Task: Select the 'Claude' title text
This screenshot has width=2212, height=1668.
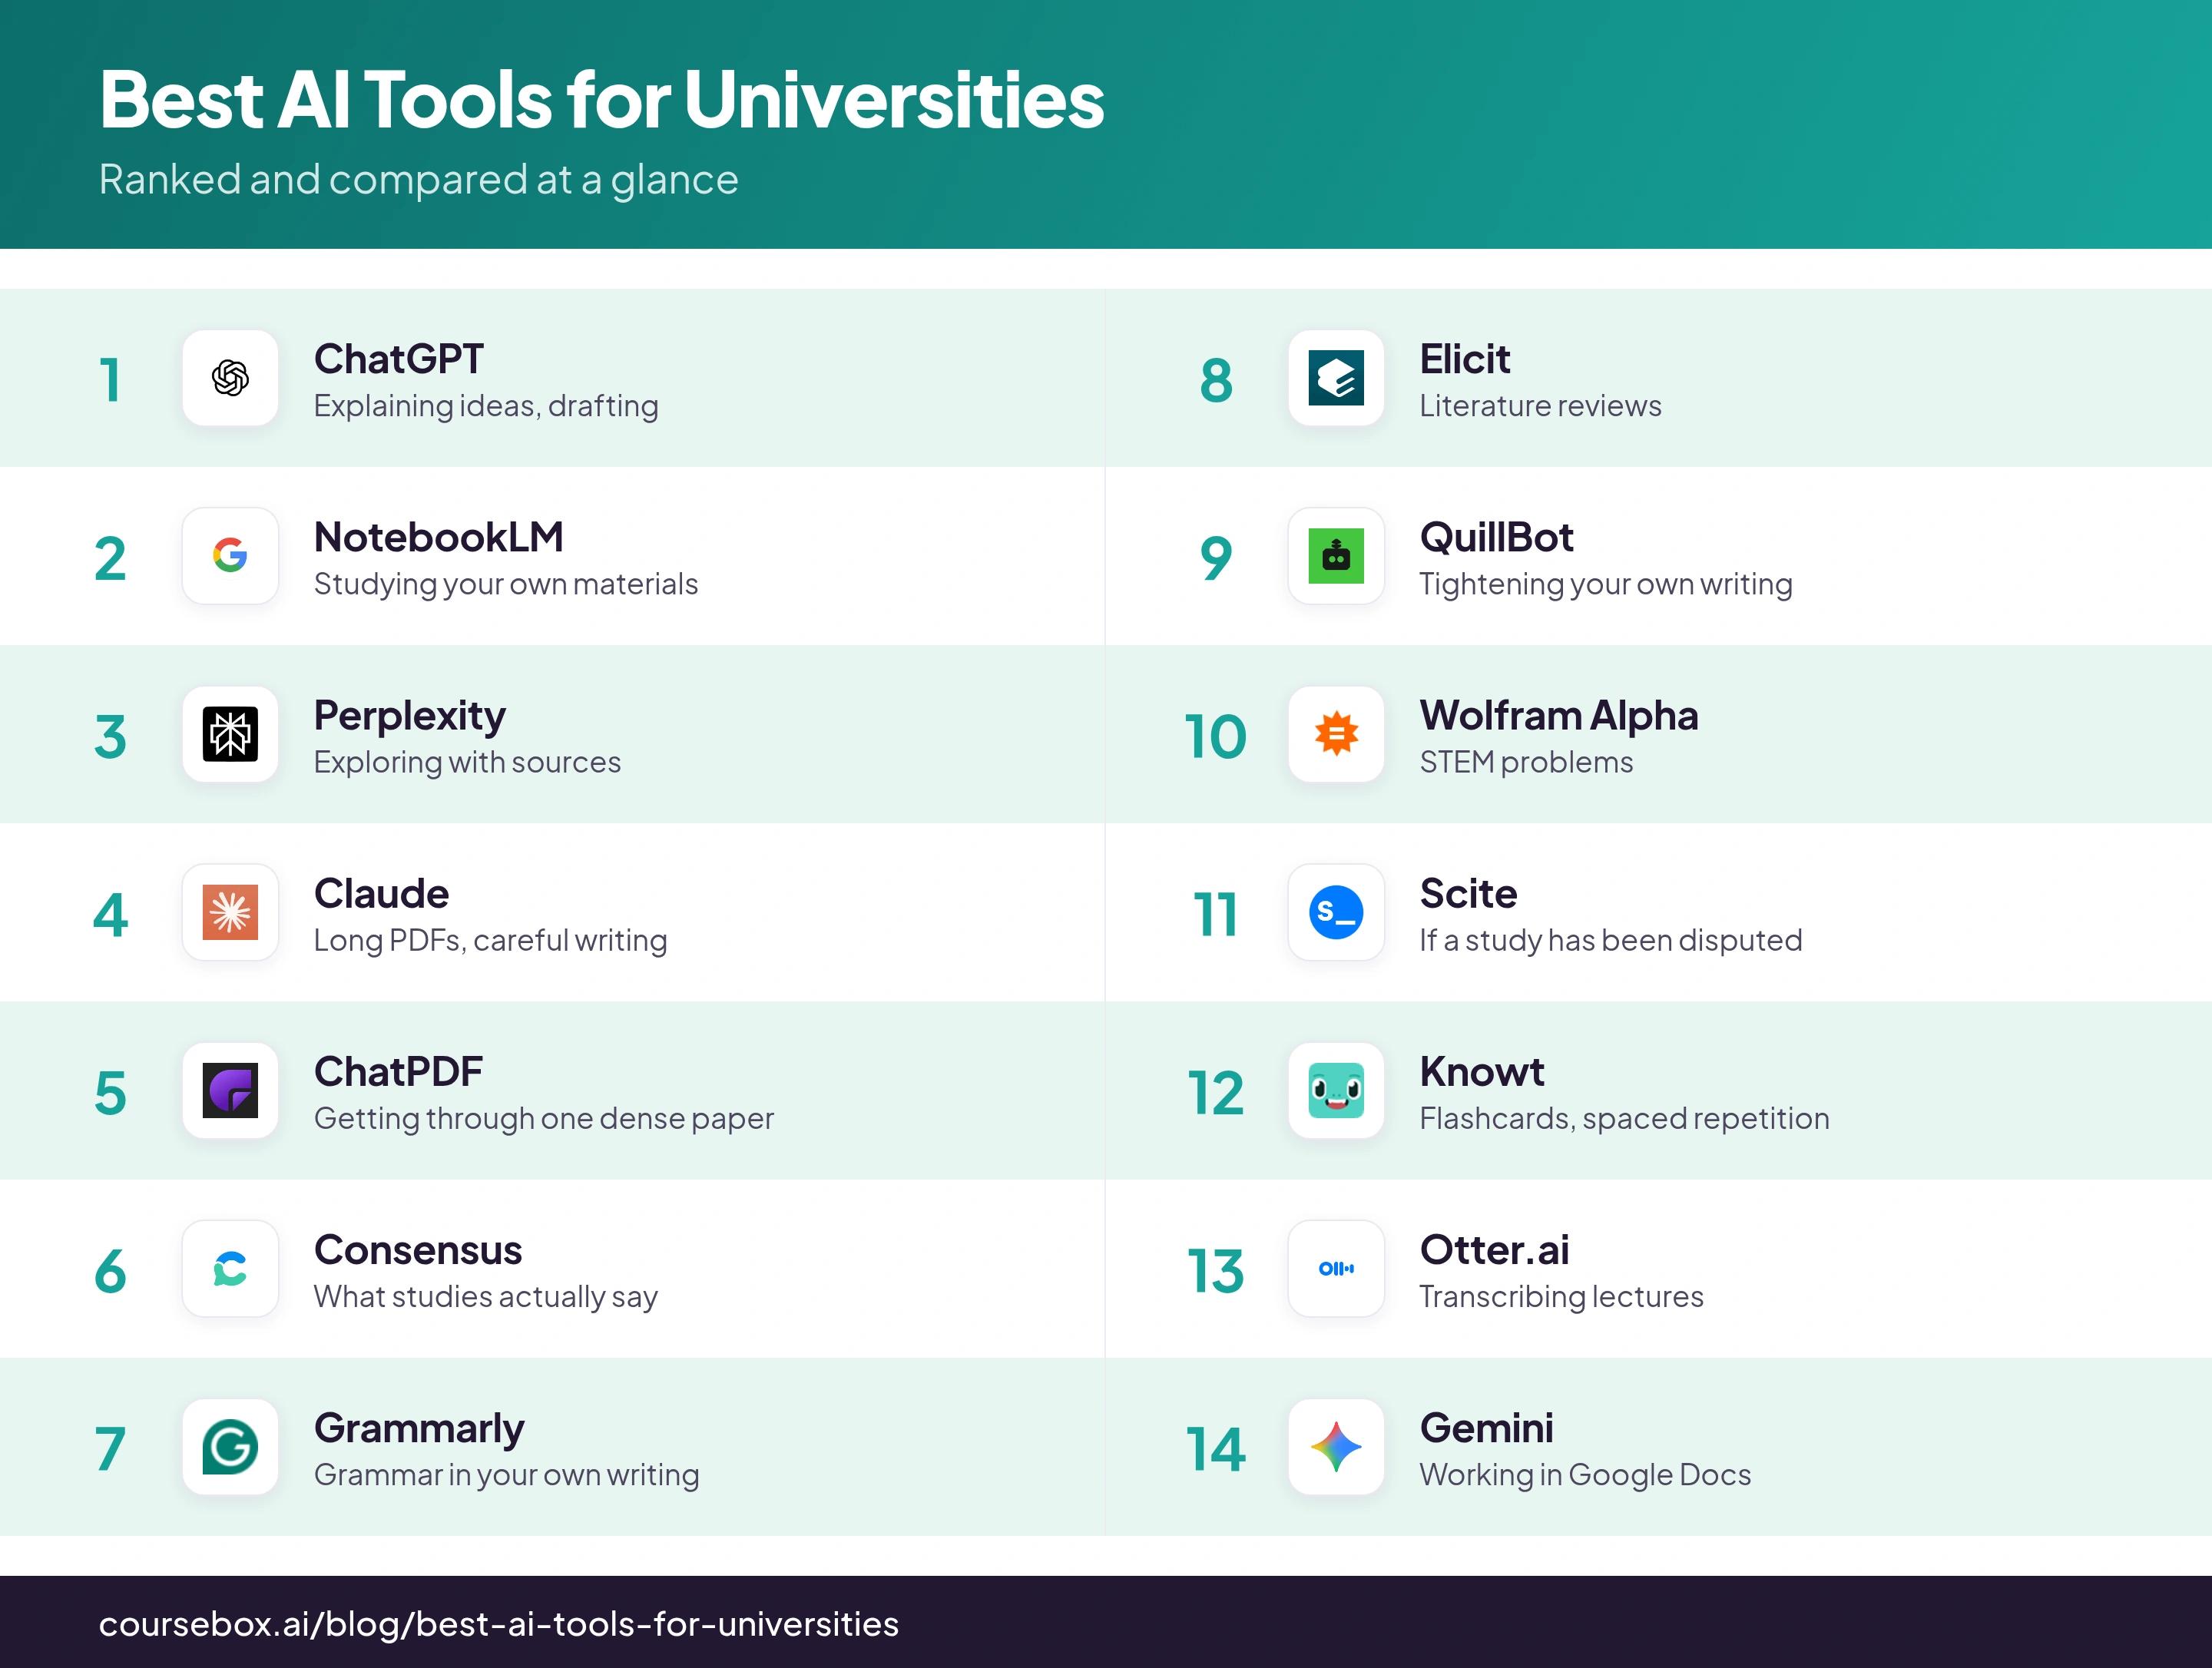Action: point(381,893)
